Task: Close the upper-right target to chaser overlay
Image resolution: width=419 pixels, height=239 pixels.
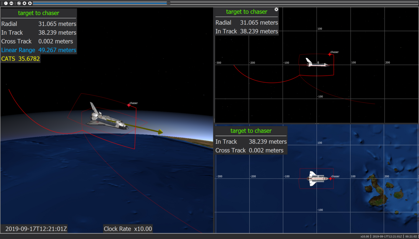Action: 276,9
